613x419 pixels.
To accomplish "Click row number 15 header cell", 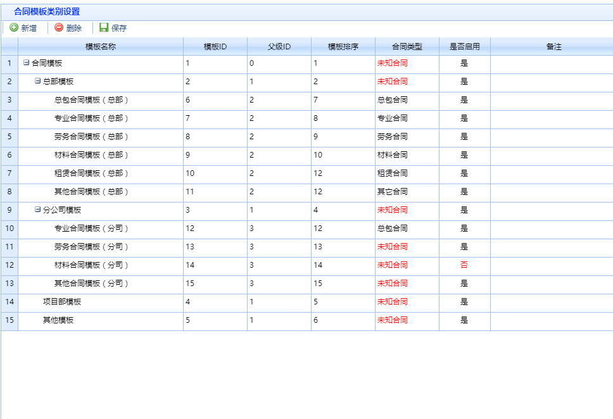I will click(9, 320).
